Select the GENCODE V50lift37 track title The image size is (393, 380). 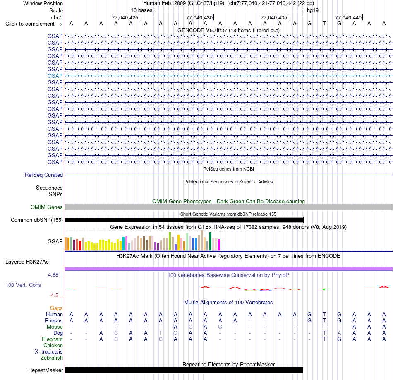point(228,30)
